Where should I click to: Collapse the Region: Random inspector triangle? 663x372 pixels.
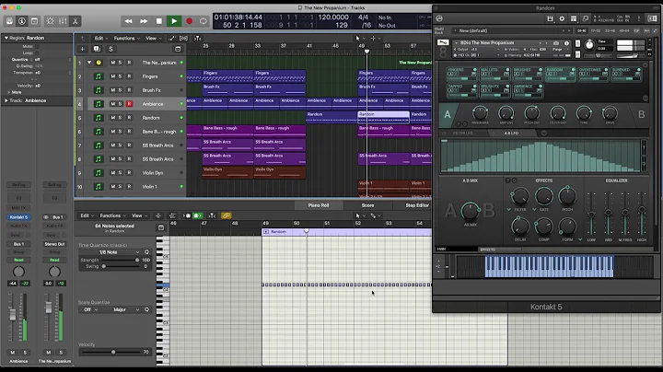pyautogui.click(x=6, y=38)
